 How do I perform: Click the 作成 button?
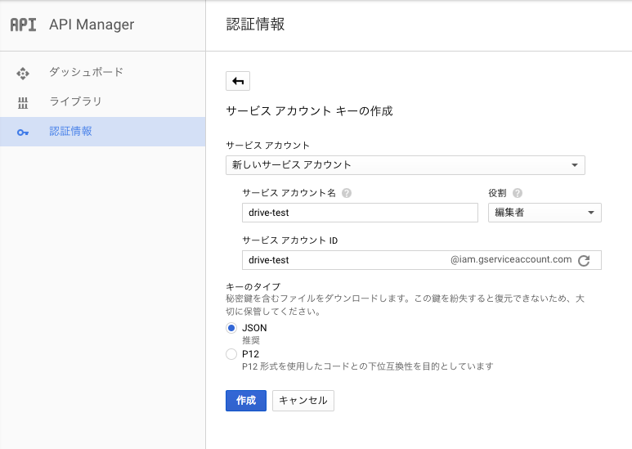coord(246,401)
